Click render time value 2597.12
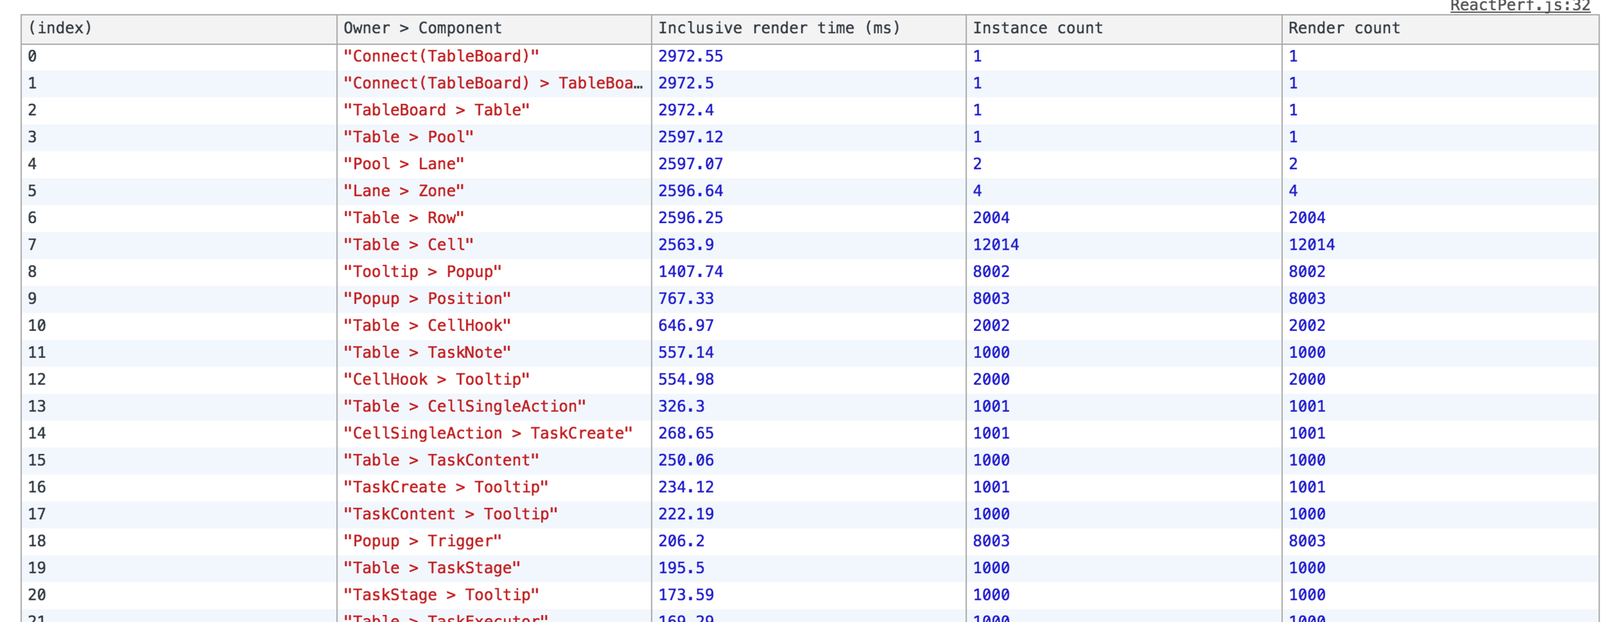Viewport: 1623px width, 622px height. 691,138
